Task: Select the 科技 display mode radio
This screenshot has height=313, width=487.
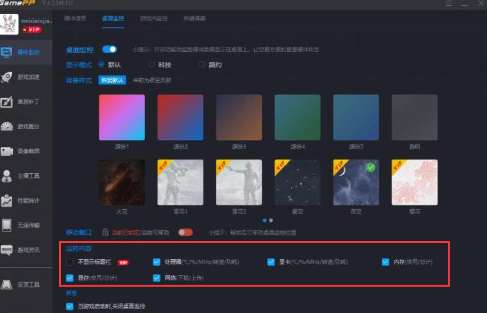Action: point(151,64)
